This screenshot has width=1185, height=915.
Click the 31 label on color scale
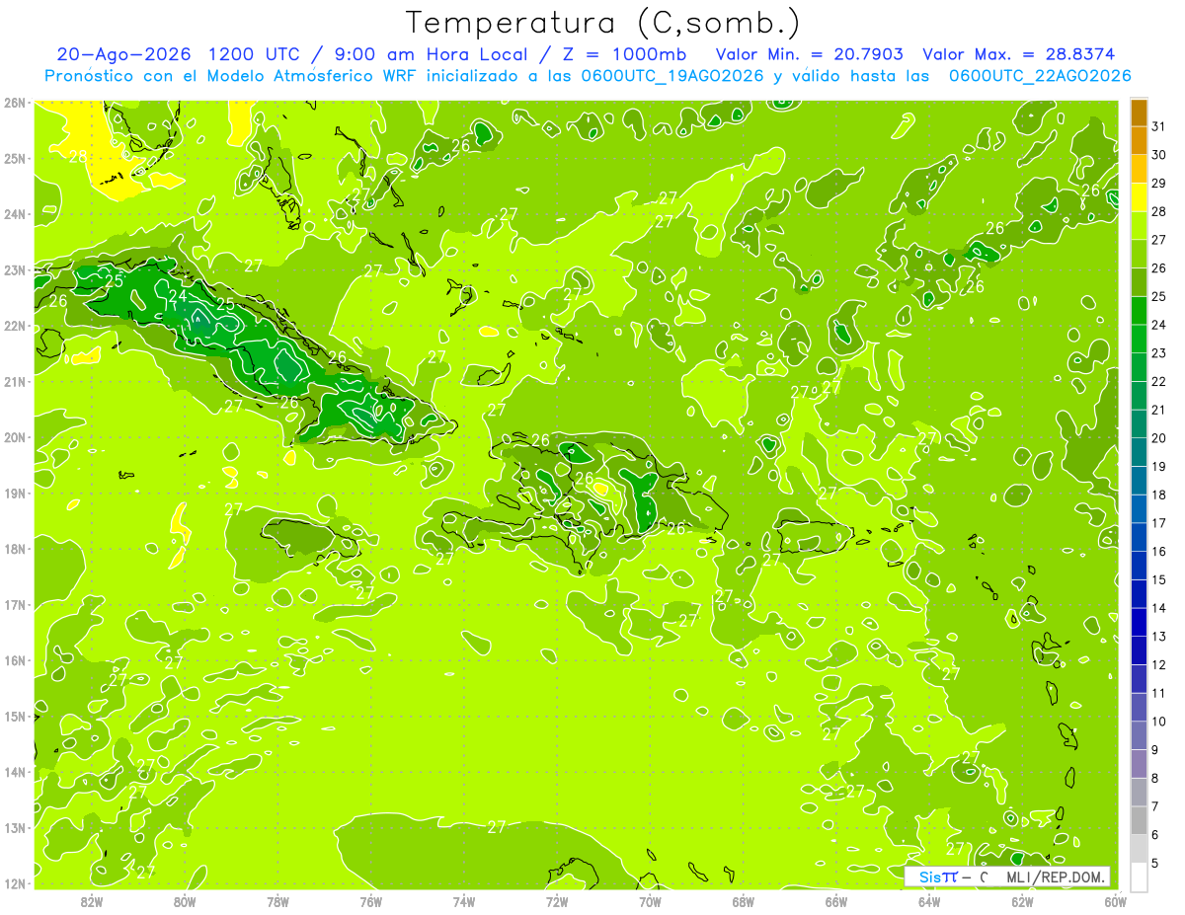(1159, 126)
